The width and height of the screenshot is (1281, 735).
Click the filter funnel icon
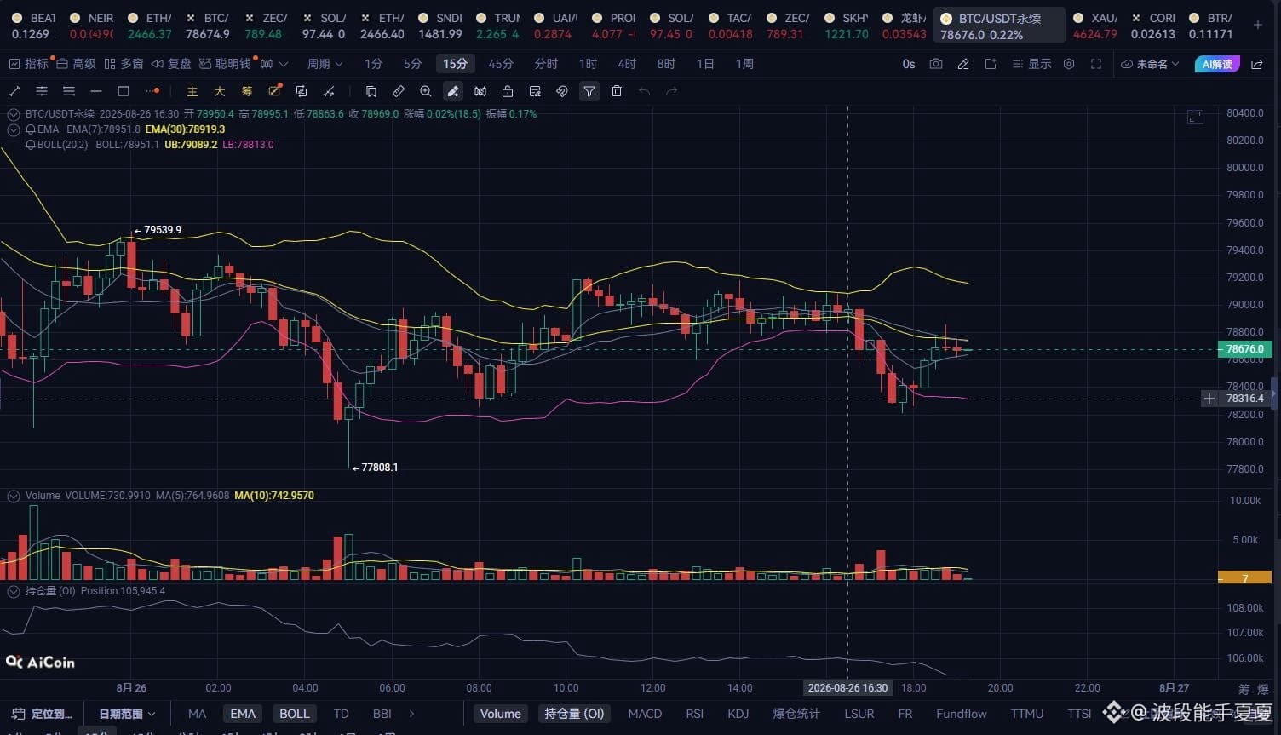coord(589,91)
